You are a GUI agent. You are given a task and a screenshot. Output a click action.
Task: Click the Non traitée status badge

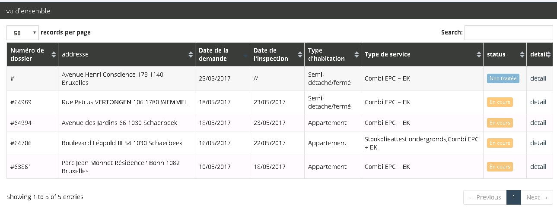(x=503, y=78)
